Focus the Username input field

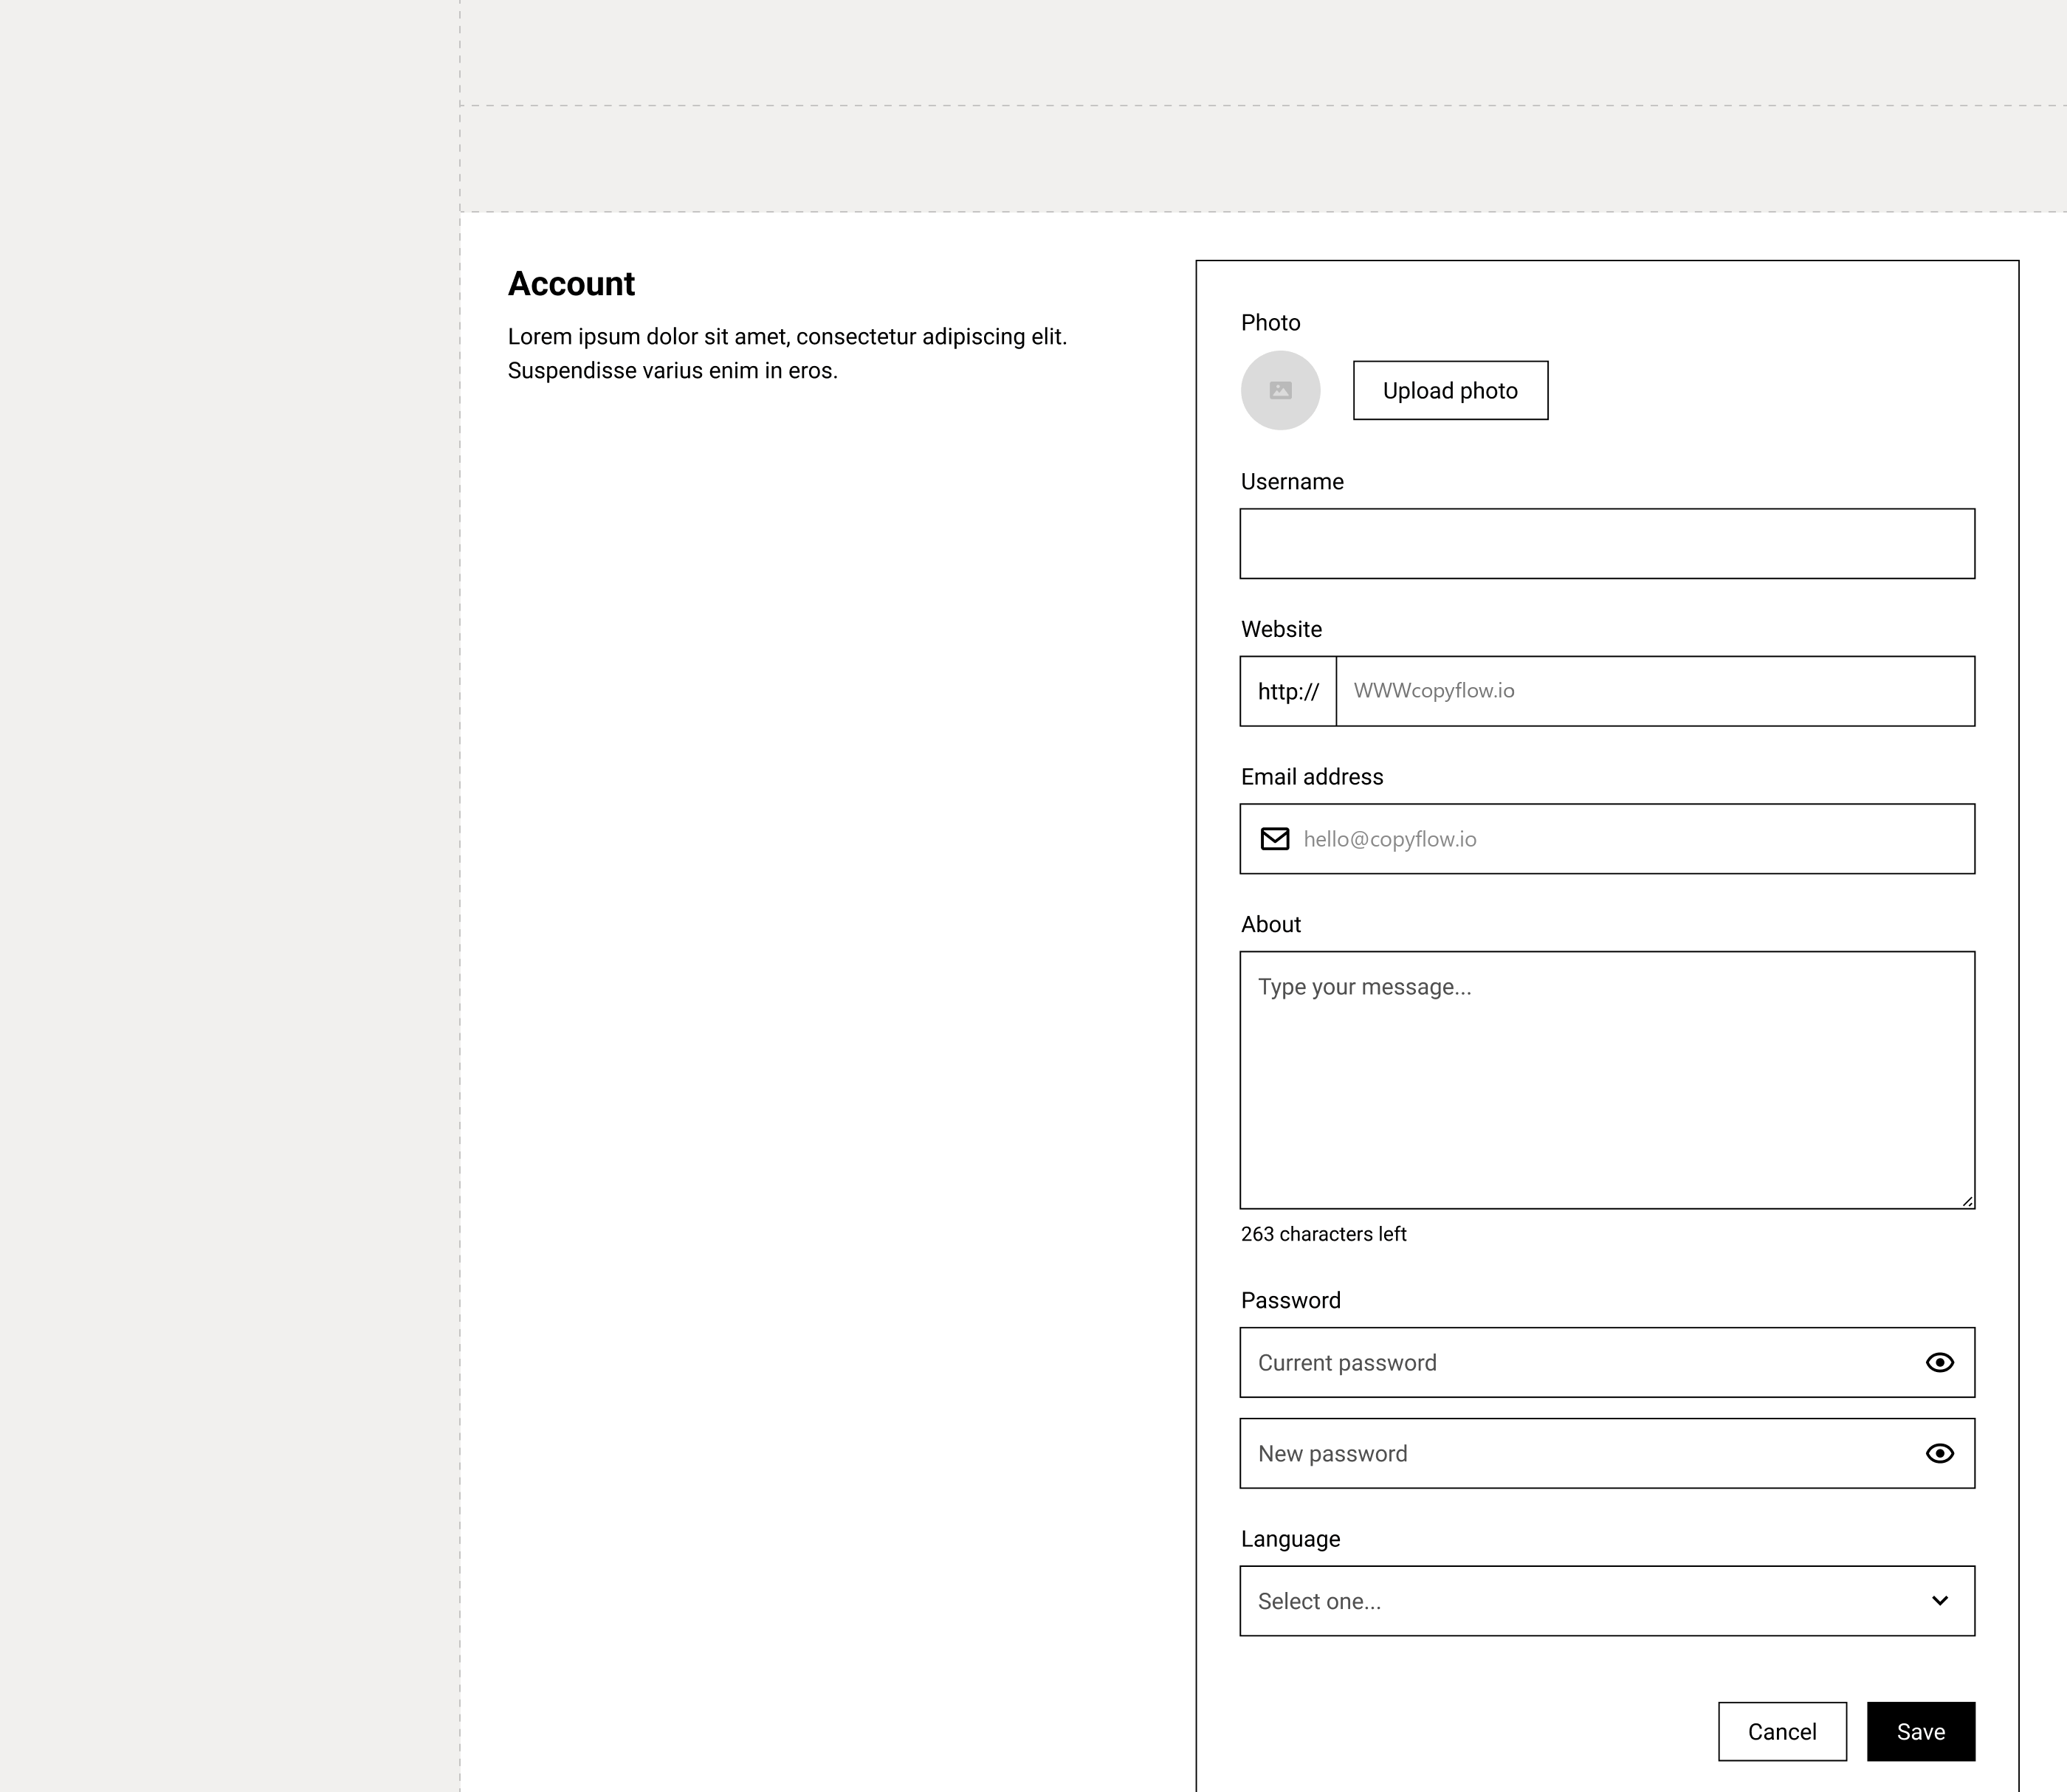[1607, 544]
